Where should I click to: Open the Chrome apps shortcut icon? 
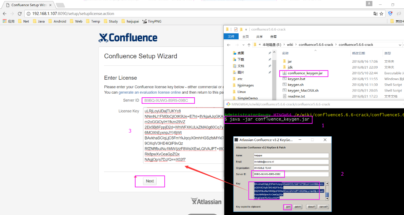point(5,21)
